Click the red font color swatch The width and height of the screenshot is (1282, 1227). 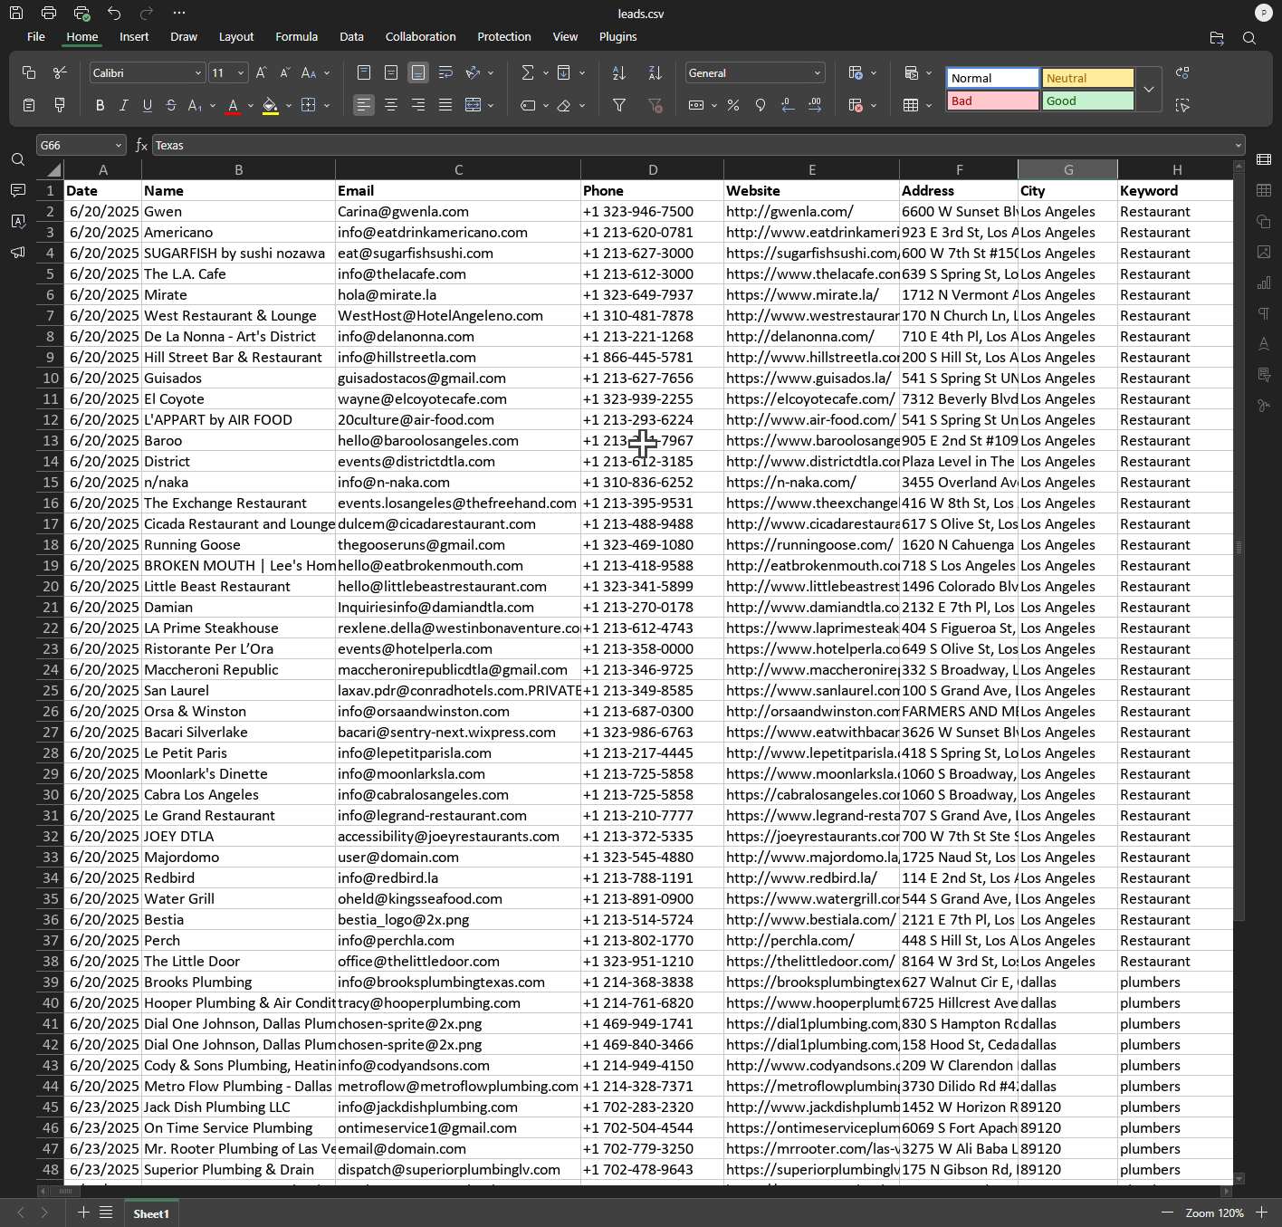[233, 105]
